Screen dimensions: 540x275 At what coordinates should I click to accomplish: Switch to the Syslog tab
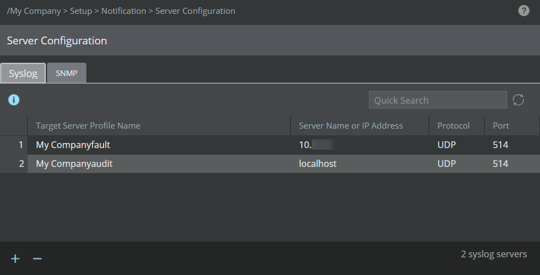coord(23,73)
